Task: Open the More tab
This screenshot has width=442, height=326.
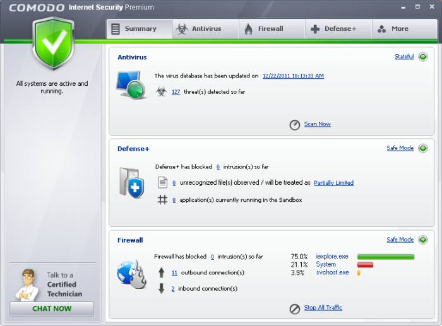Action: click(405, 29)
